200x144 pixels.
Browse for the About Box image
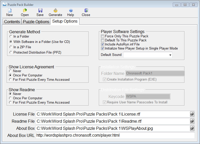tap(192, 129)
